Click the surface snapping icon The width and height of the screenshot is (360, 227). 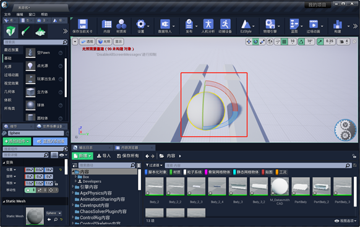tap(278, 41)
